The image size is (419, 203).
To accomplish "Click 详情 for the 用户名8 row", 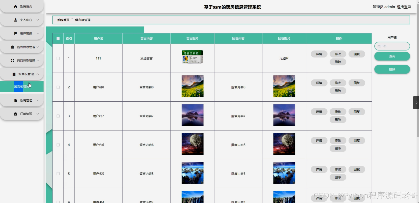I will tap(319, 83).
